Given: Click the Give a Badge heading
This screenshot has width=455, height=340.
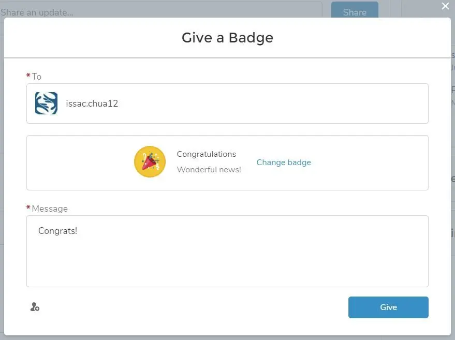Looking at the screenshot, I should point(227,38).
